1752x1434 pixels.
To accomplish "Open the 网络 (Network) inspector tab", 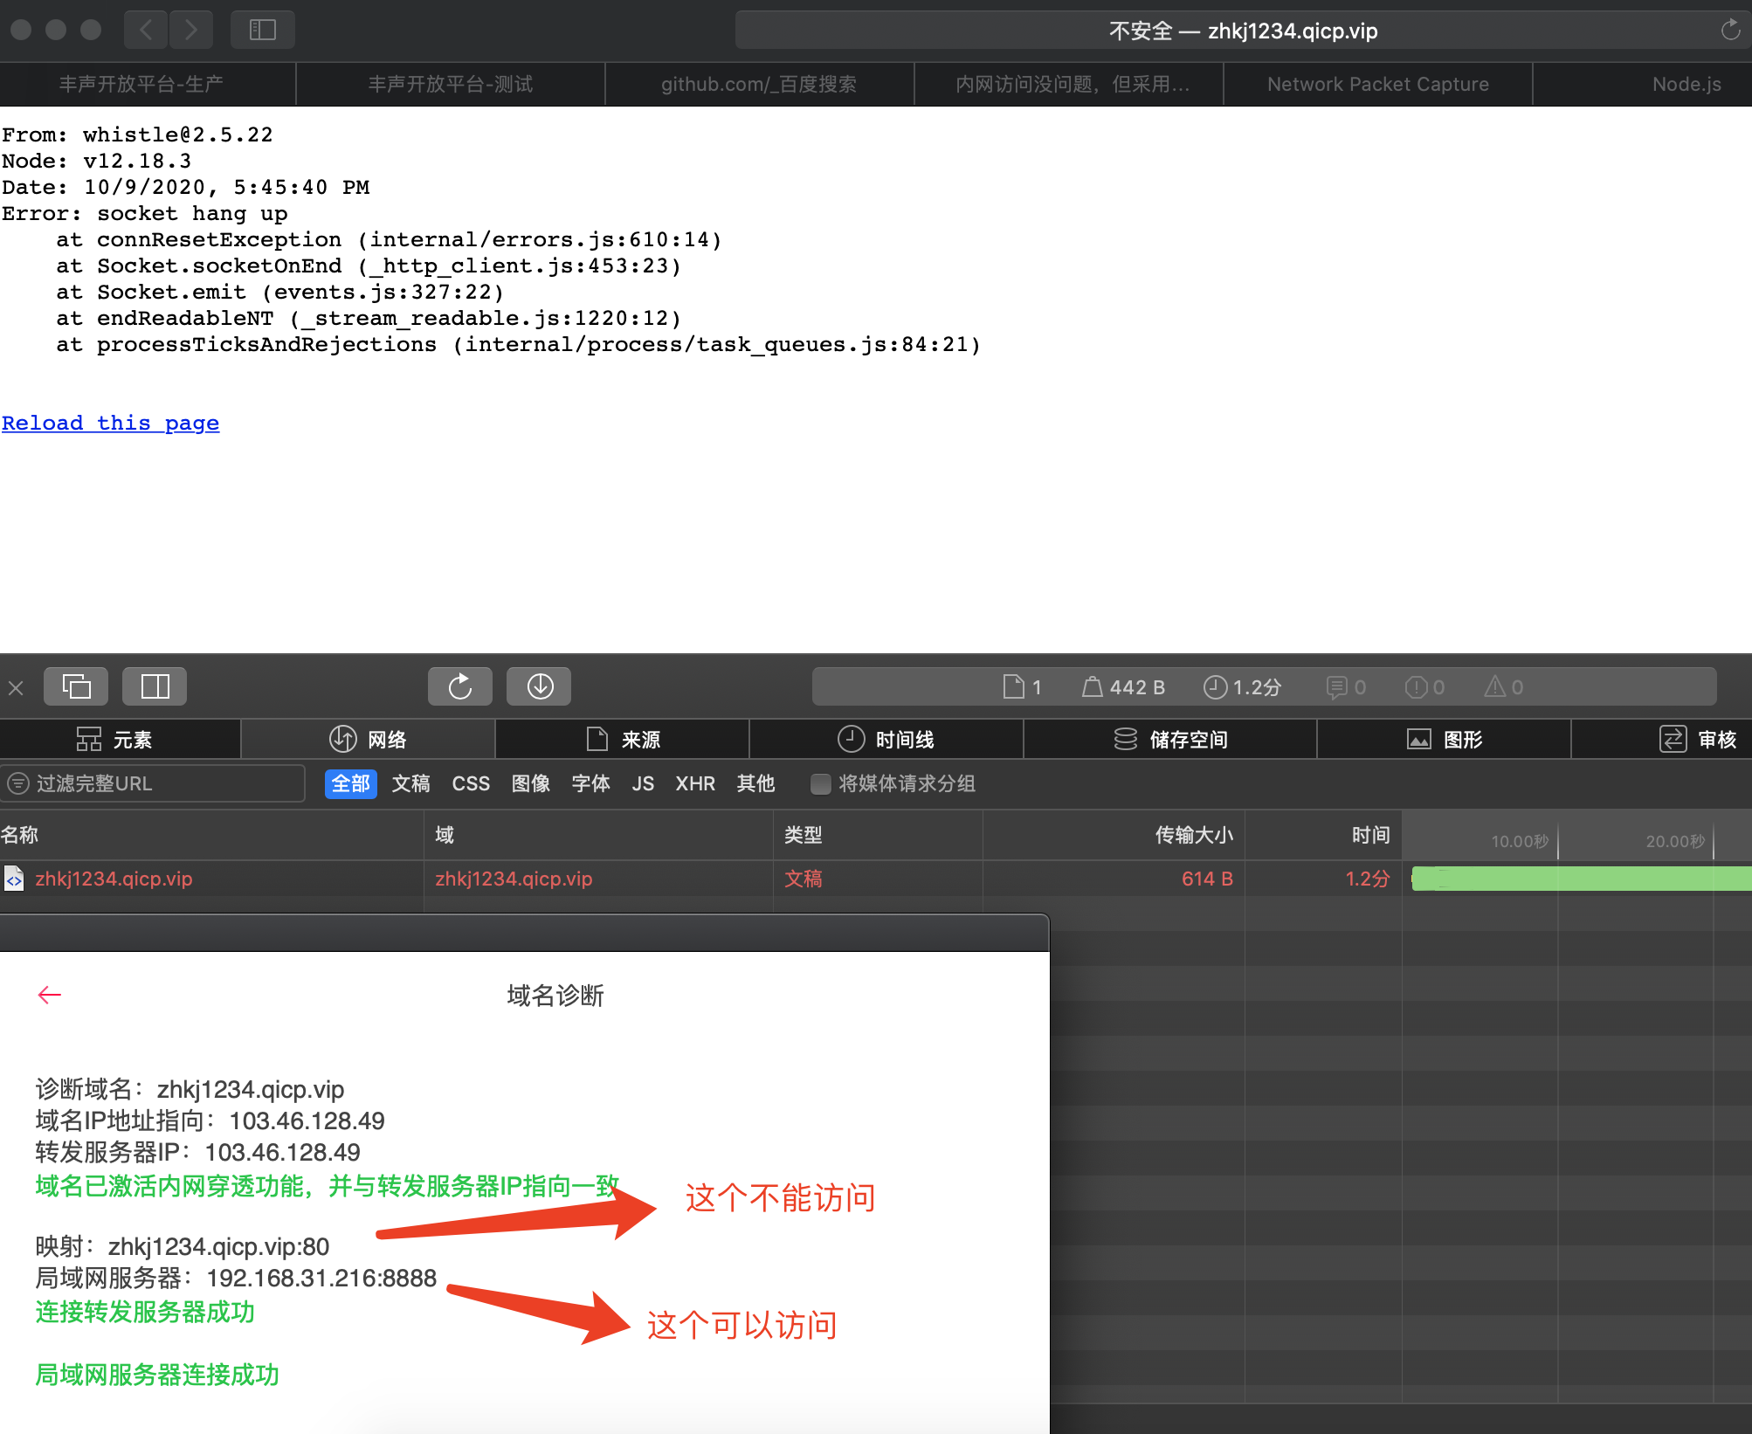I will tap(368, 740).
